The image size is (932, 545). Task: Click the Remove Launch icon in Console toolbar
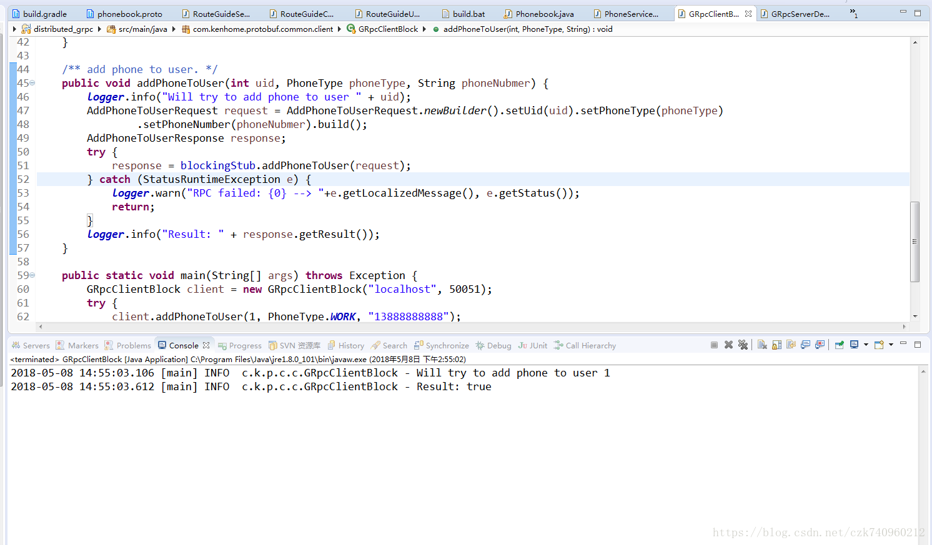728,345
